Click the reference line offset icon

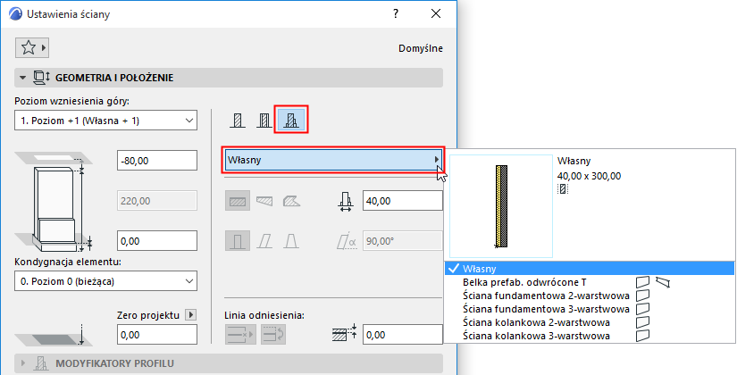point(346,333)
